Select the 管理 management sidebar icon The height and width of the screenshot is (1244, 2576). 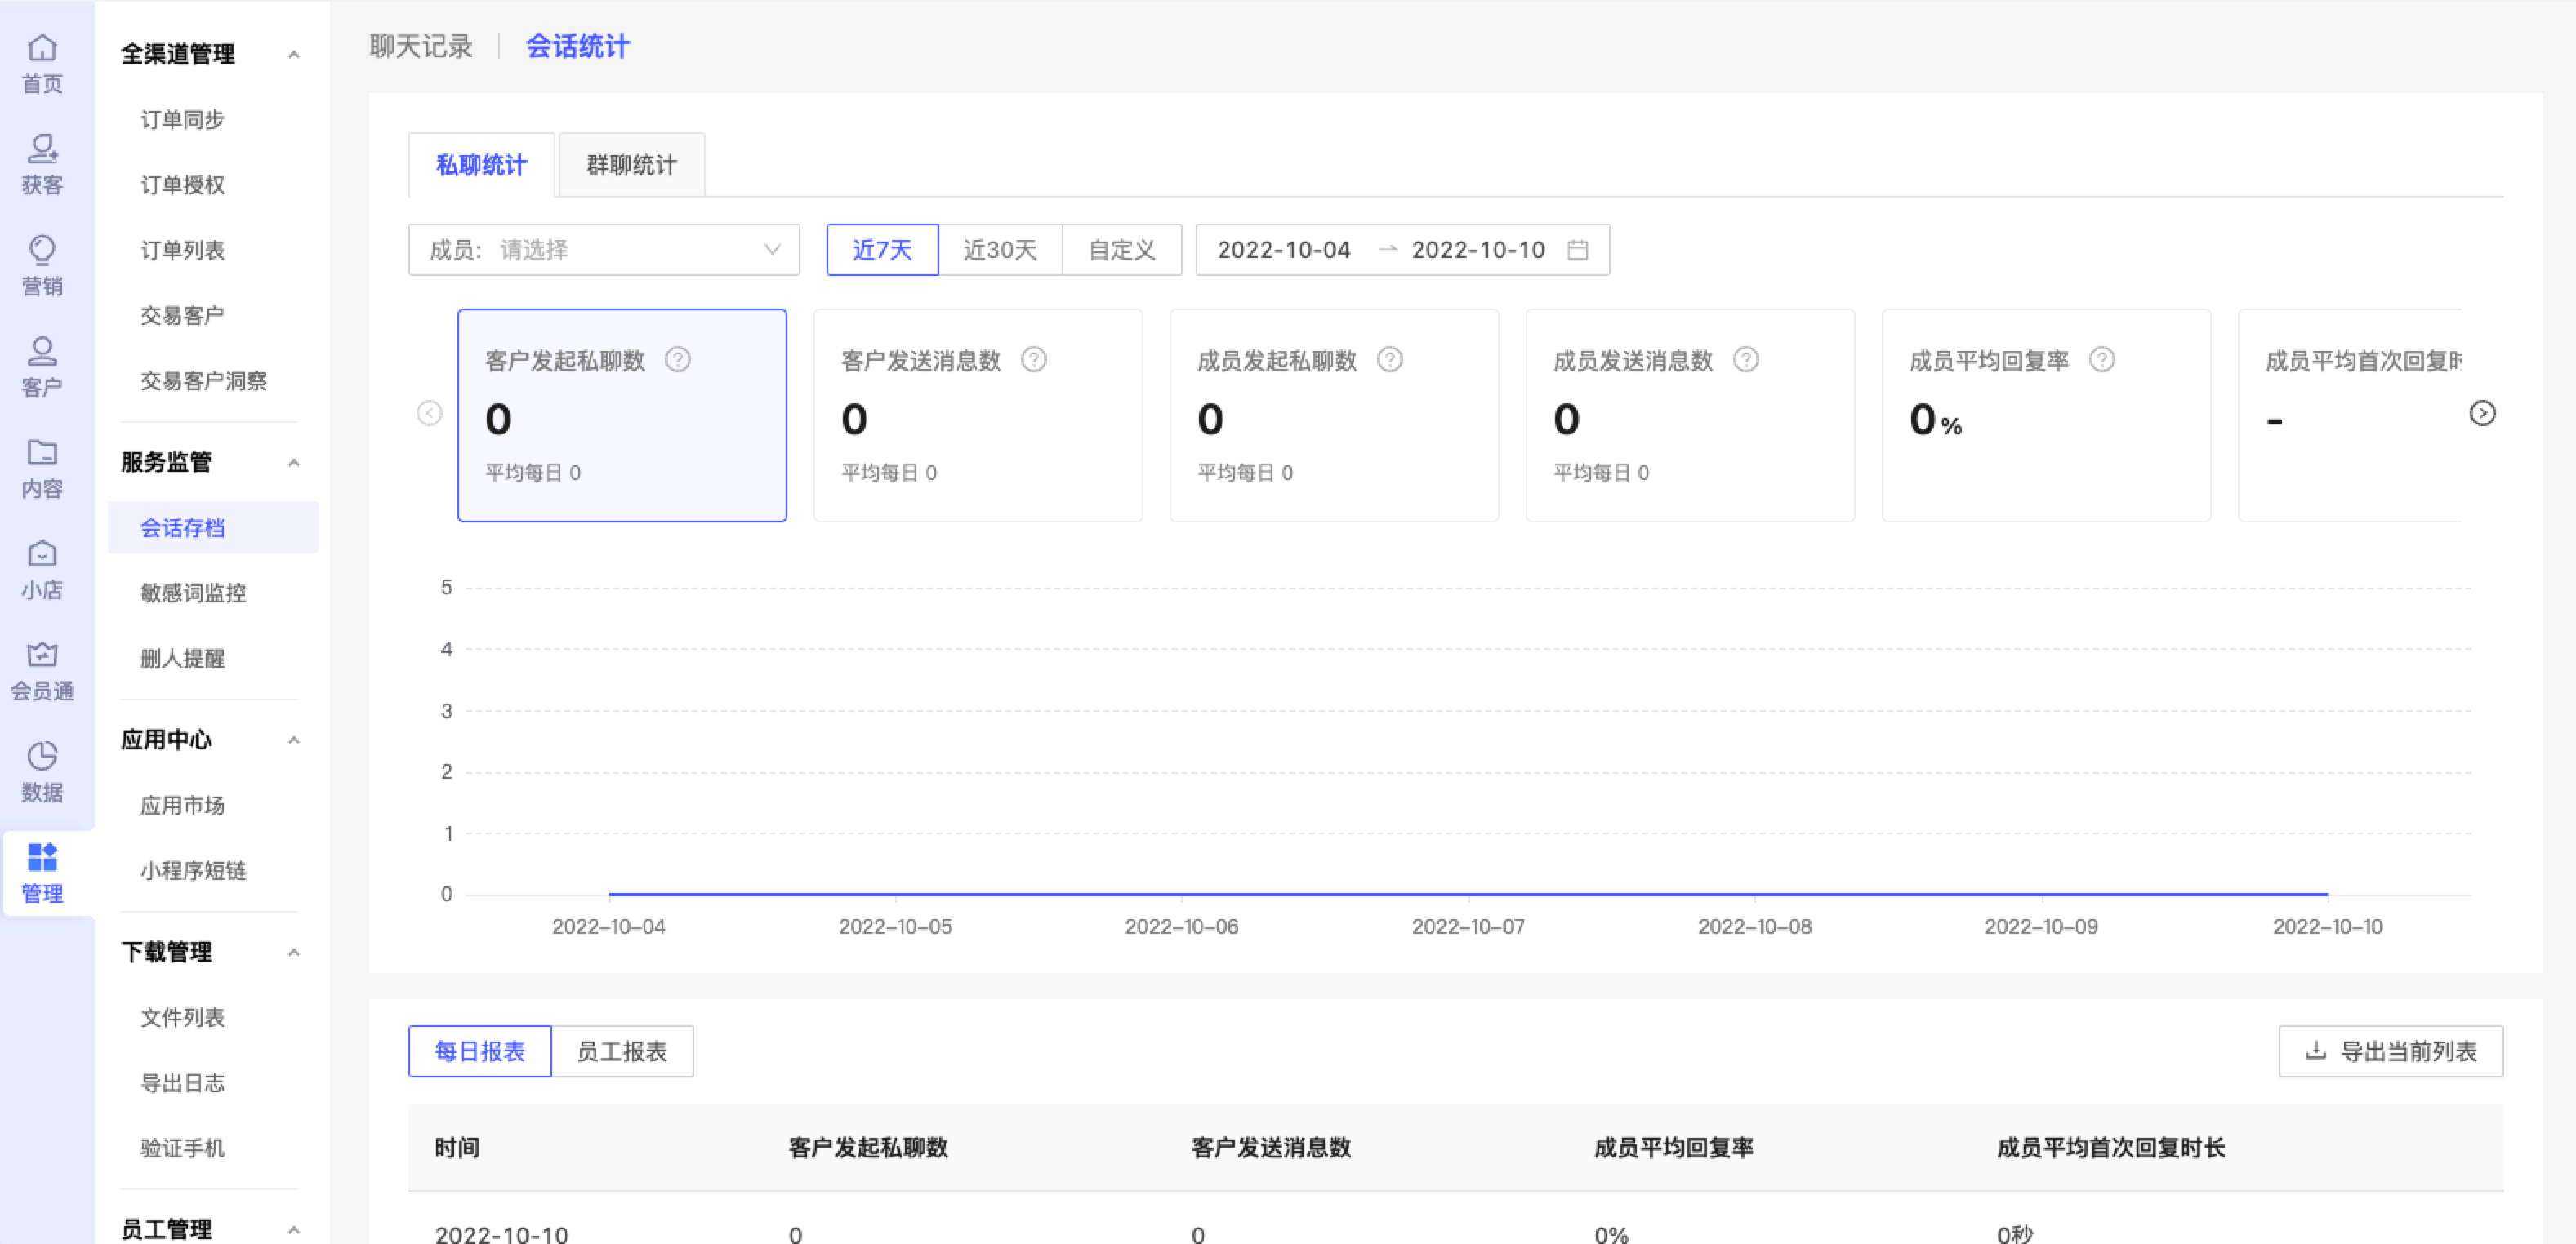(x=42, y=873)
